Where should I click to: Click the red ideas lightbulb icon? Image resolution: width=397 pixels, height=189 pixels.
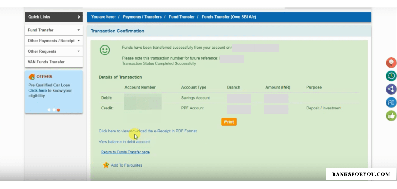coord(391,63)
